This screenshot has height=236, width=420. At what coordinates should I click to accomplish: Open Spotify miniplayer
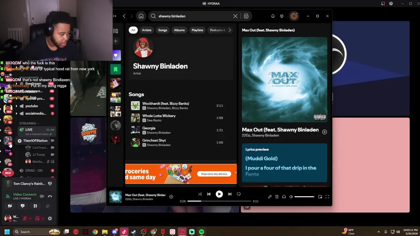tap(320, 197)
